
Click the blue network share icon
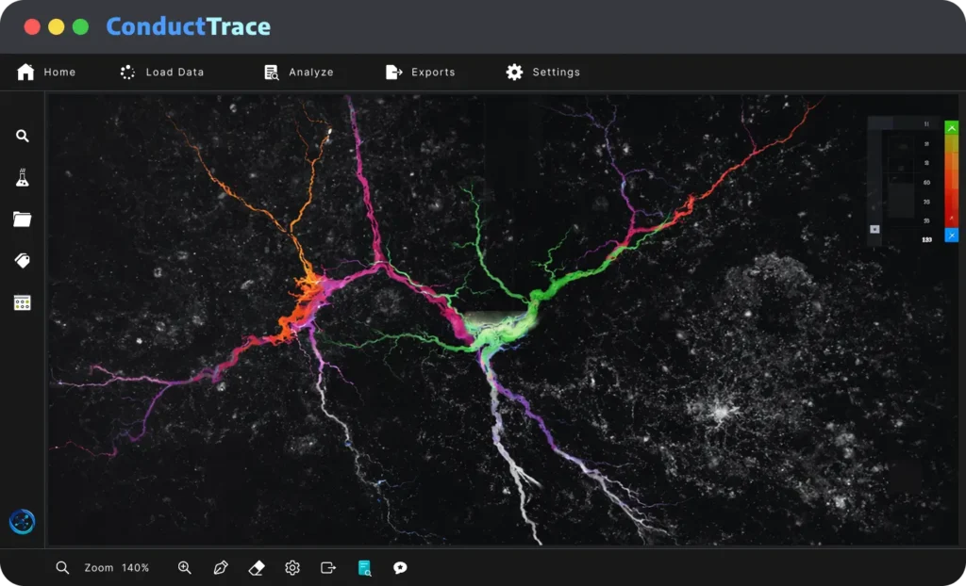[23, 522]
